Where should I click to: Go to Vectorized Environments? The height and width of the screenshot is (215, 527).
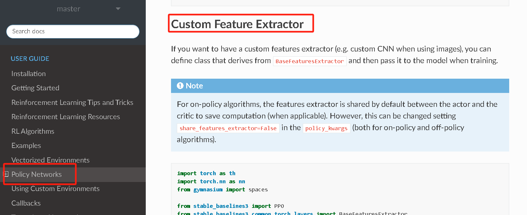point(50,160)
